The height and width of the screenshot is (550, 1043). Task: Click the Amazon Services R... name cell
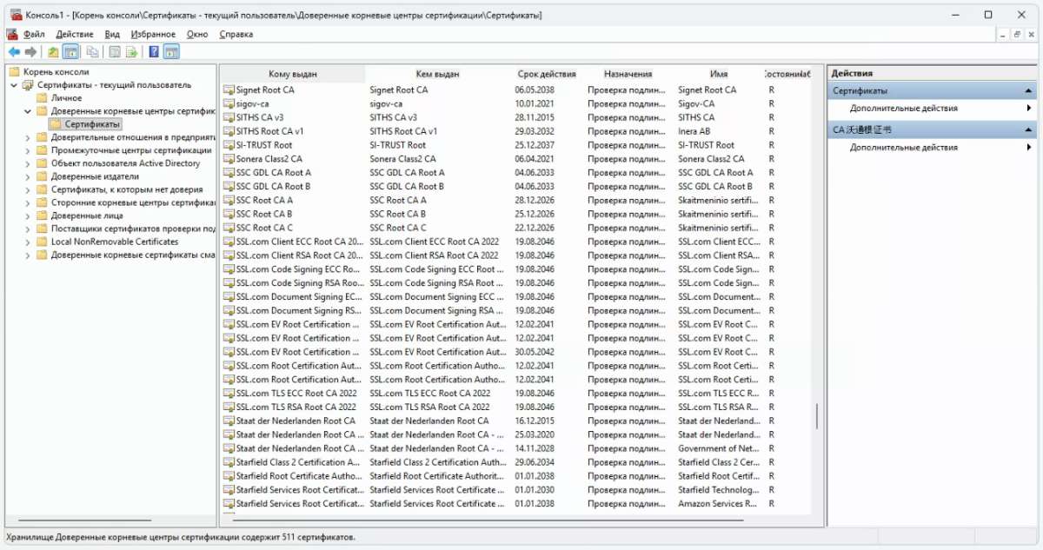717,504
